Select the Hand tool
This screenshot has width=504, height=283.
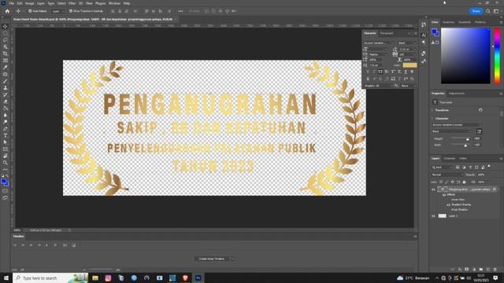pos(6,156)
